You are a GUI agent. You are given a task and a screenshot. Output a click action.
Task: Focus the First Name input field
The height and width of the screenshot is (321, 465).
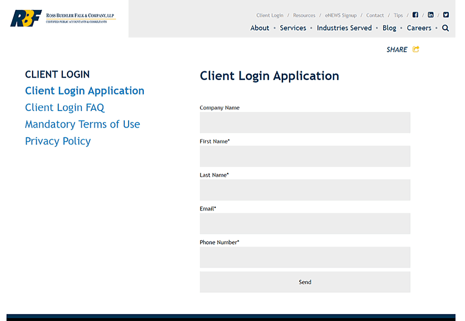pyautogui.click(x=305, y=156)
